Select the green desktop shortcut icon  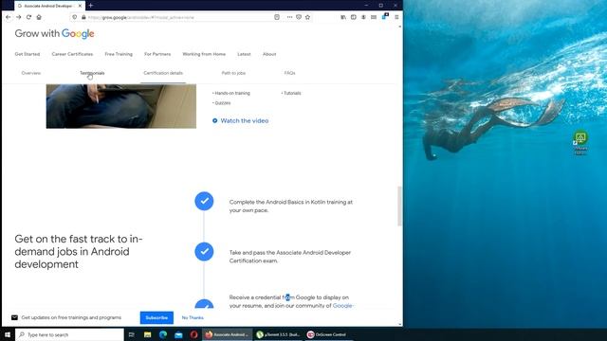(580, 142)
